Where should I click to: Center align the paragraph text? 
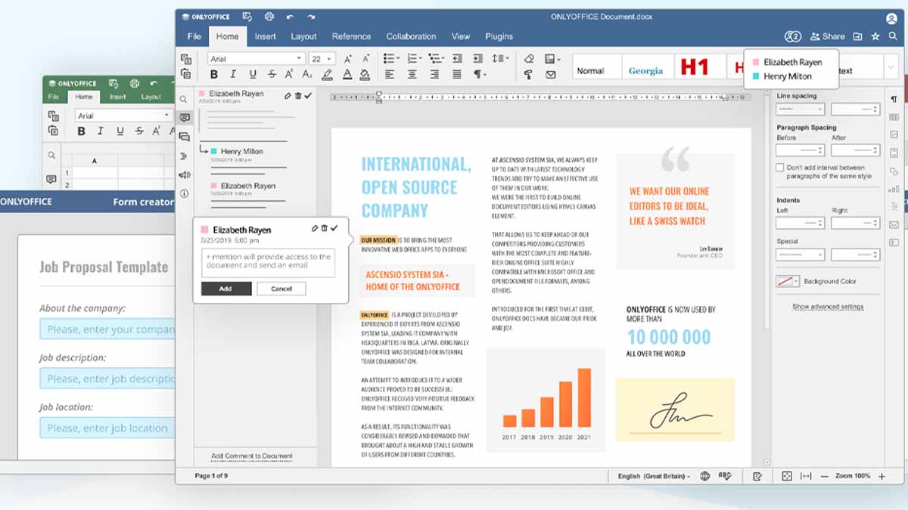click(412, 74)
